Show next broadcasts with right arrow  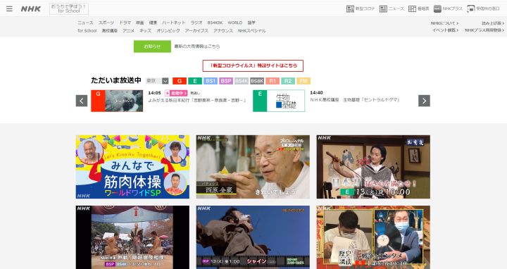pyautogui.click(x=424, y=101)
